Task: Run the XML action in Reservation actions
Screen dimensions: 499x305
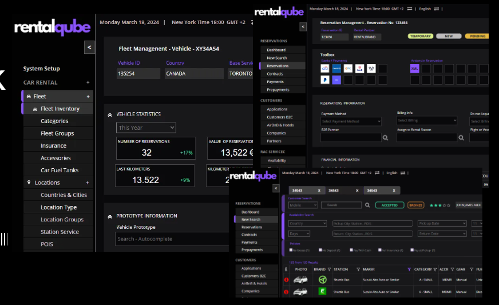Action: [x=415, y=69]
